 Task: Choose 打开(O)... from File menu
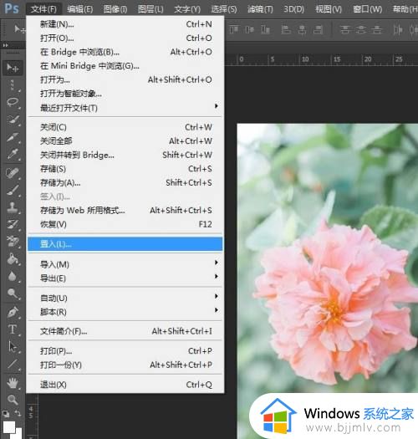coord(125,38)
